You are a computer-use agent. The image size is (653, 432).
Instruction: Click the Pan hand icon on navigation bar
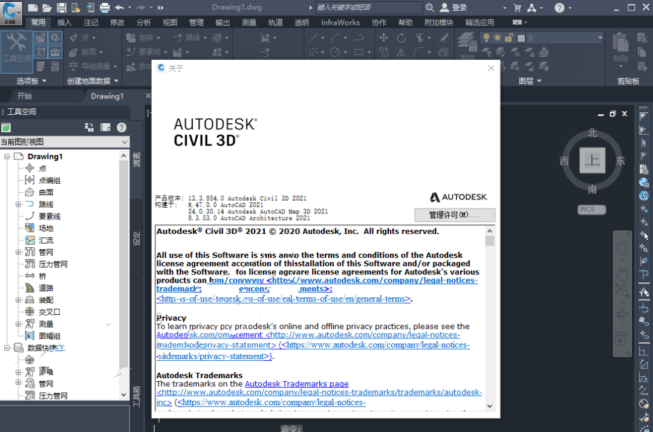click(622, 274)
